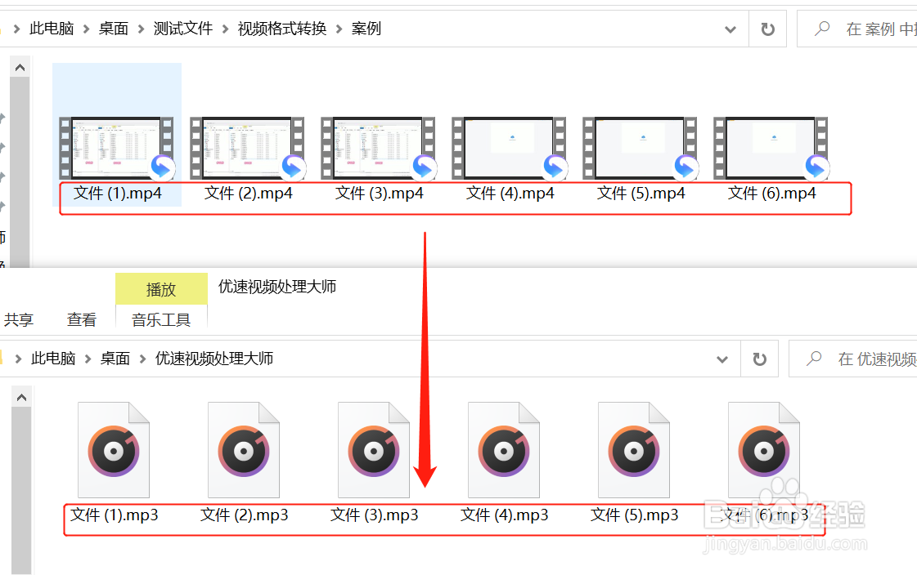Expand chevron before 此电脑 in upper address bar
The width and height of the screenshot is (917, 575).
[16, 29]
